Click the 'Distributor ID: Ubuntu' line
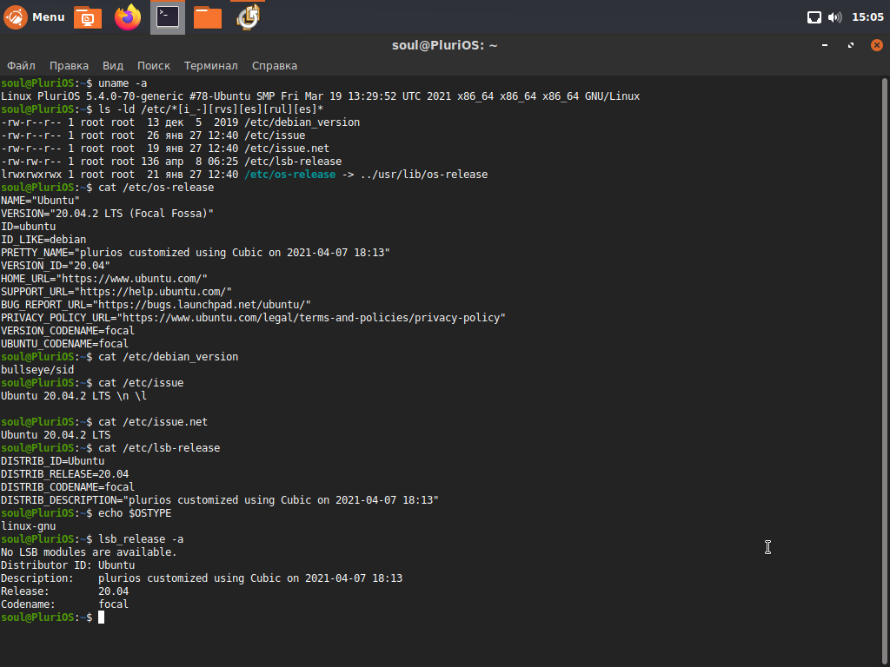The height and width of the screenshot is (667, 890). pos(68,566)
